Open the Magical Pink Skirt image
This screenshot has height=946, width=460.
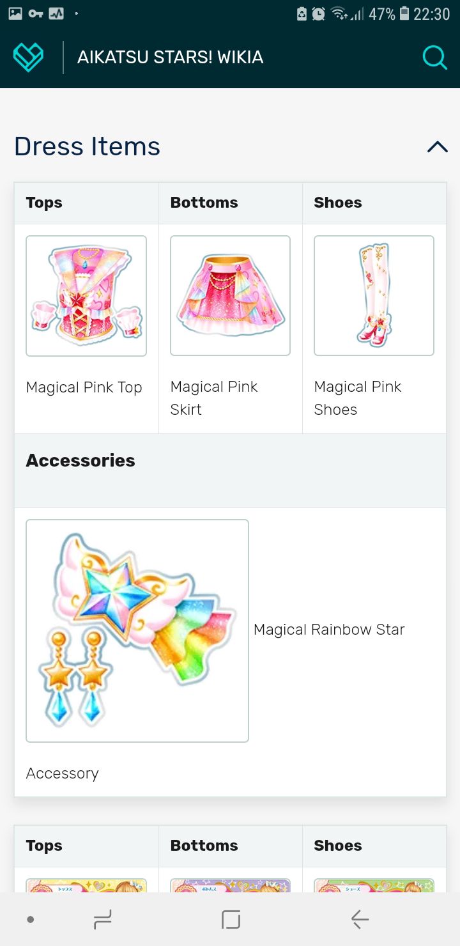click(230, 295)
